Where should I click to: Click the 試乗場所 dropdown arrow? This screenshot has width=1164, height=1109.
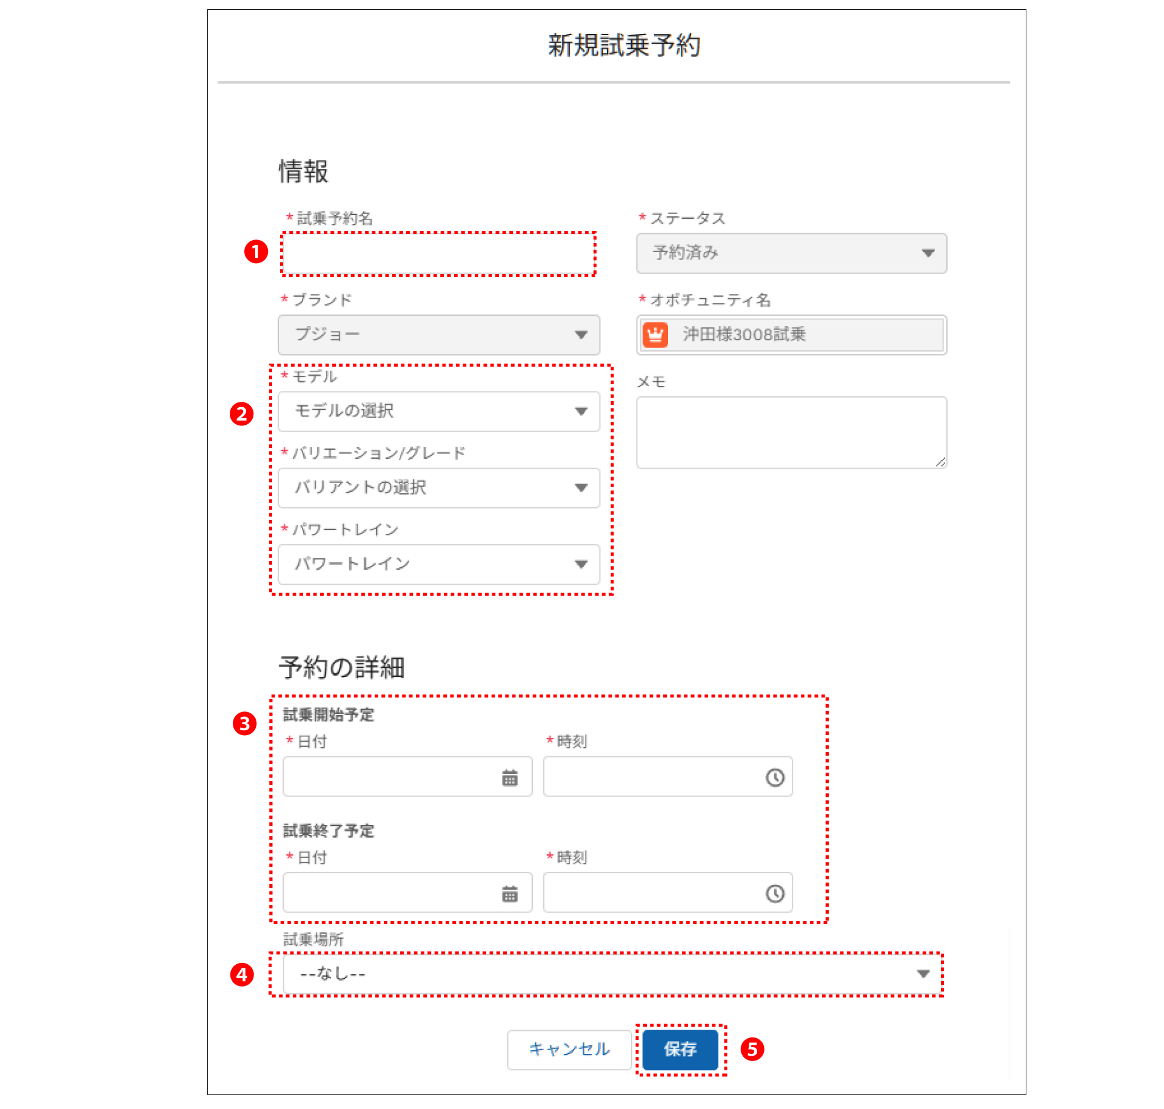tap(923, 974)
